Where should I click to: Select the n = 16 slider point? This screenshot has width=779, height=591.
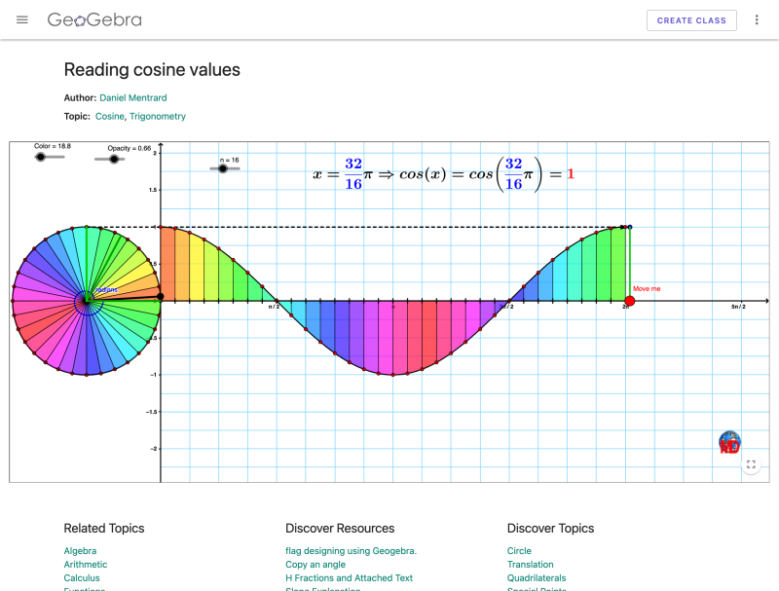pyautogui.click(x=223, y=168)
